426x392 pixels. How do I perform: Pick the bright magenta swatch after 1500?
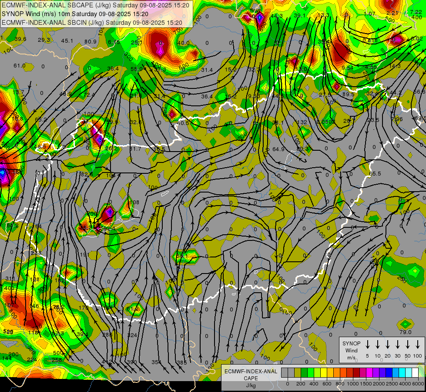coord(369,372)
